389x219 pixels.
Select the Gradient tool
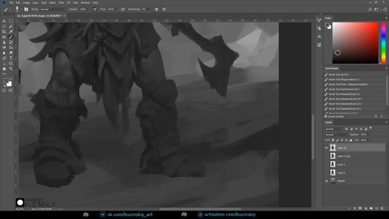(11, 47)
